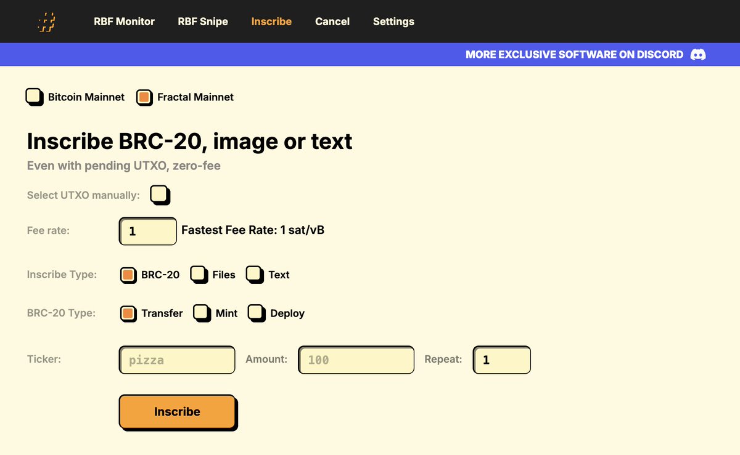Click the Ticker: label
This screenshot has height=455, width=740.
[x=44, y=358]
